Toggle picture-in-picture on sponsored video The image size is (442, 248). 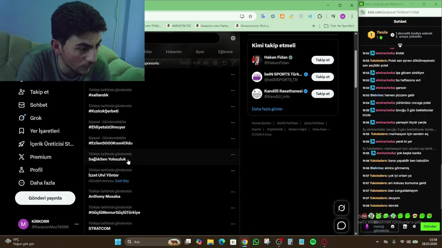pyautogui.click(x=224, y=63)
